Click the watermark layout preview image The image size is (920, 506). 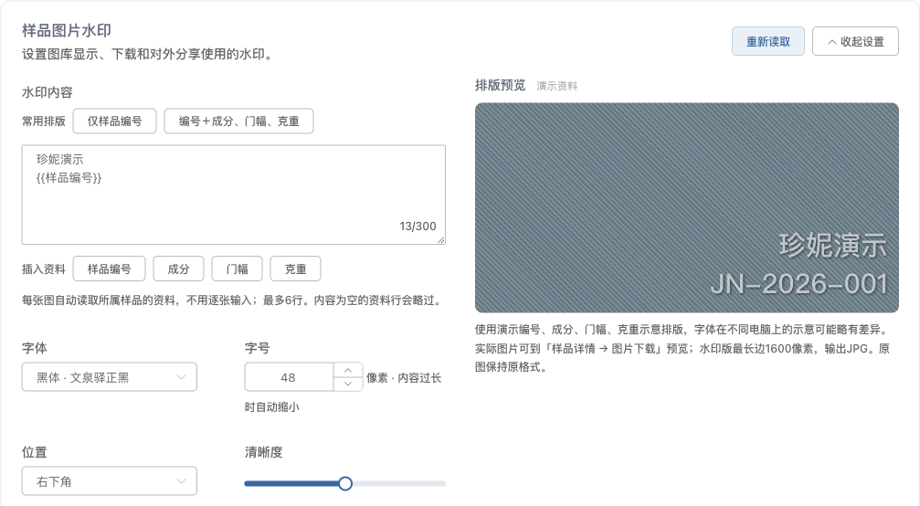point(686,207)
